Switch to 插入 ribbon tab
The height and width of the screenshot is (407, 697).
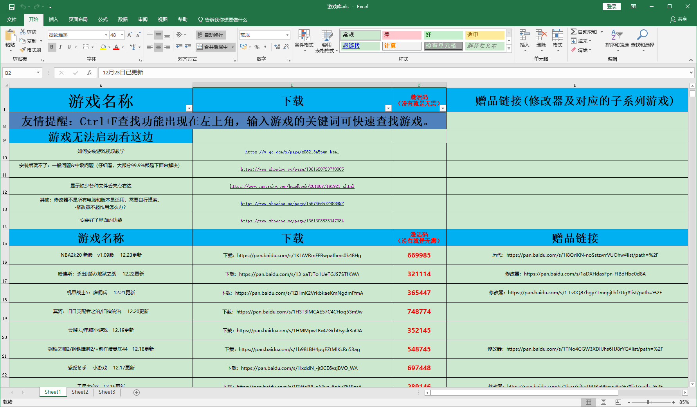point(53,20)
